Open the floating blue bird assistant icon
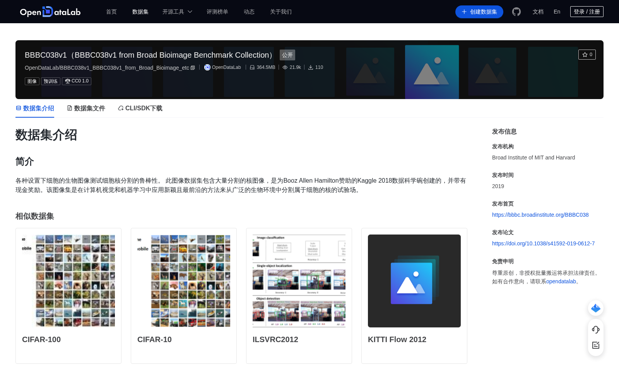 point(596,308)
